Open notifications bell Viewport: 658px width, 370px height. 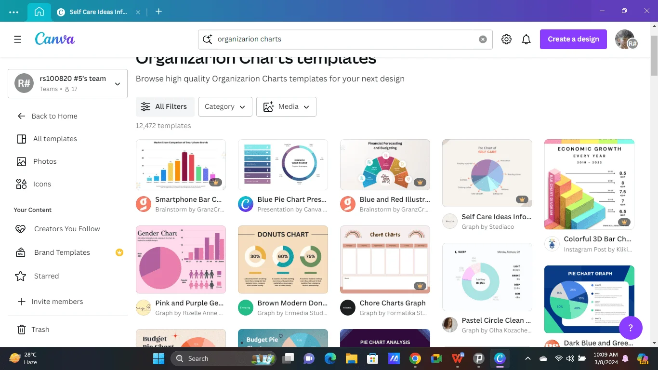tap(526, 40)
